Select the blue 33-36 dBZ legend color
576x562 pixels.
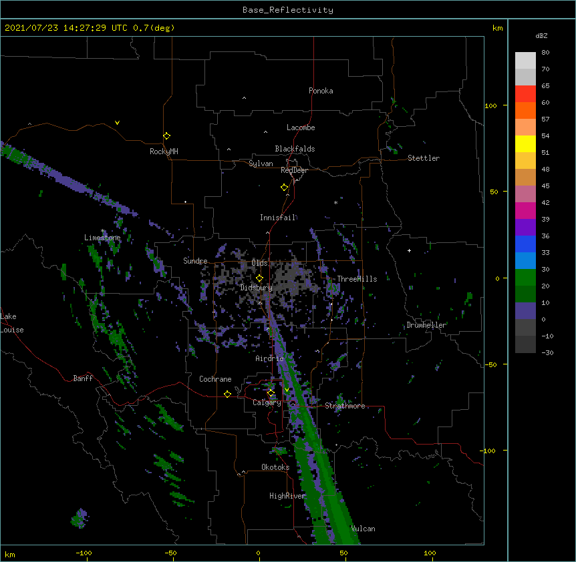point(525,244)
